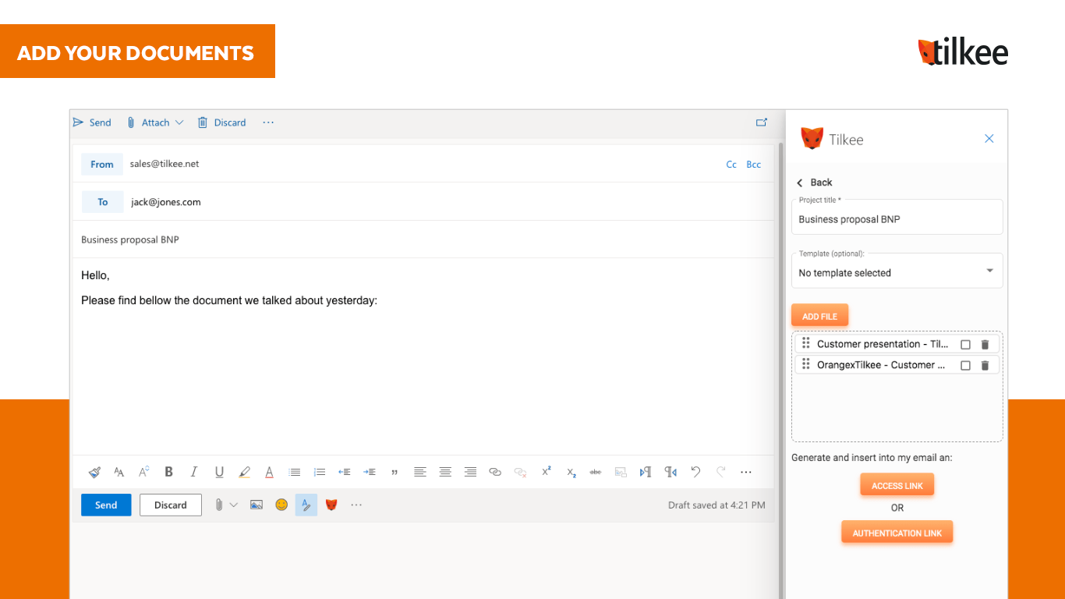
Task: Apply strikethrough formatting
Action: tap(596, 472)
